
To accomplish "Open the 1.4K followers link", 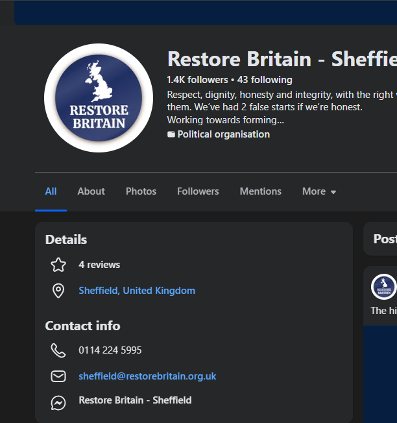I will 197,80.
